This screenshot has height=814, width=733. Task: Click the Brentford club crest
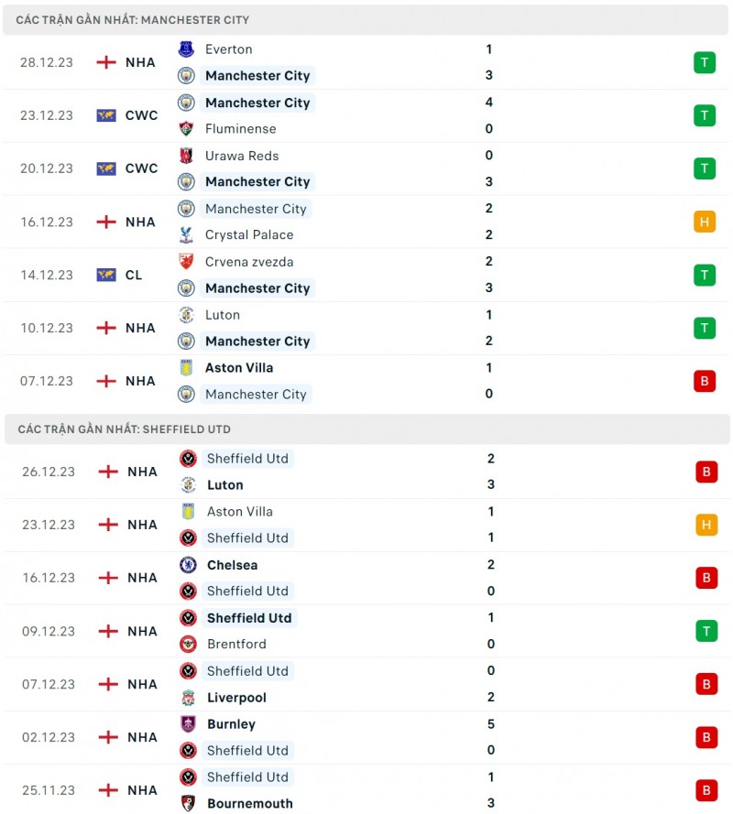click(x=188, y=645)
